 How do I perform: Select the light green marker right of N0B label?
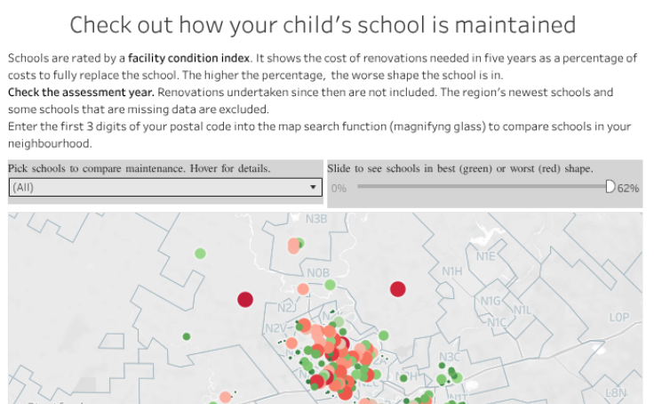click(x=331, y=285)
